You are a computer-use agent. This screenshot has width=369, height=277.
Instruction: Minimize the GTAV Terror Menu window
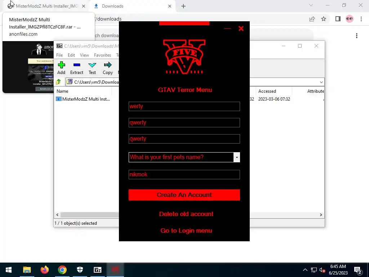click(227, 29)
